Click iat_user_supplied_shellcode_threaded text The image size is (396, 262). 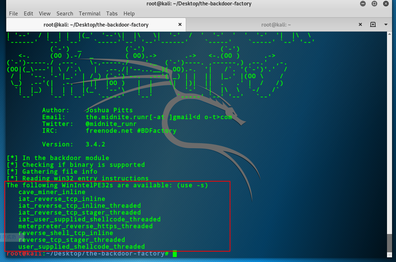point(89,219)
